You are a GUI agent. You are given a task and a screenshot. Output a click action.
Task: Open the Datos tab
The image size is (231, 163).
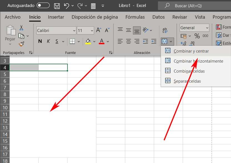tap(158, 17)
